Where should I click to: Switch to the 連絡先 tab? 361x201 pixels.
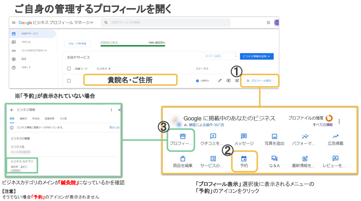23,118
